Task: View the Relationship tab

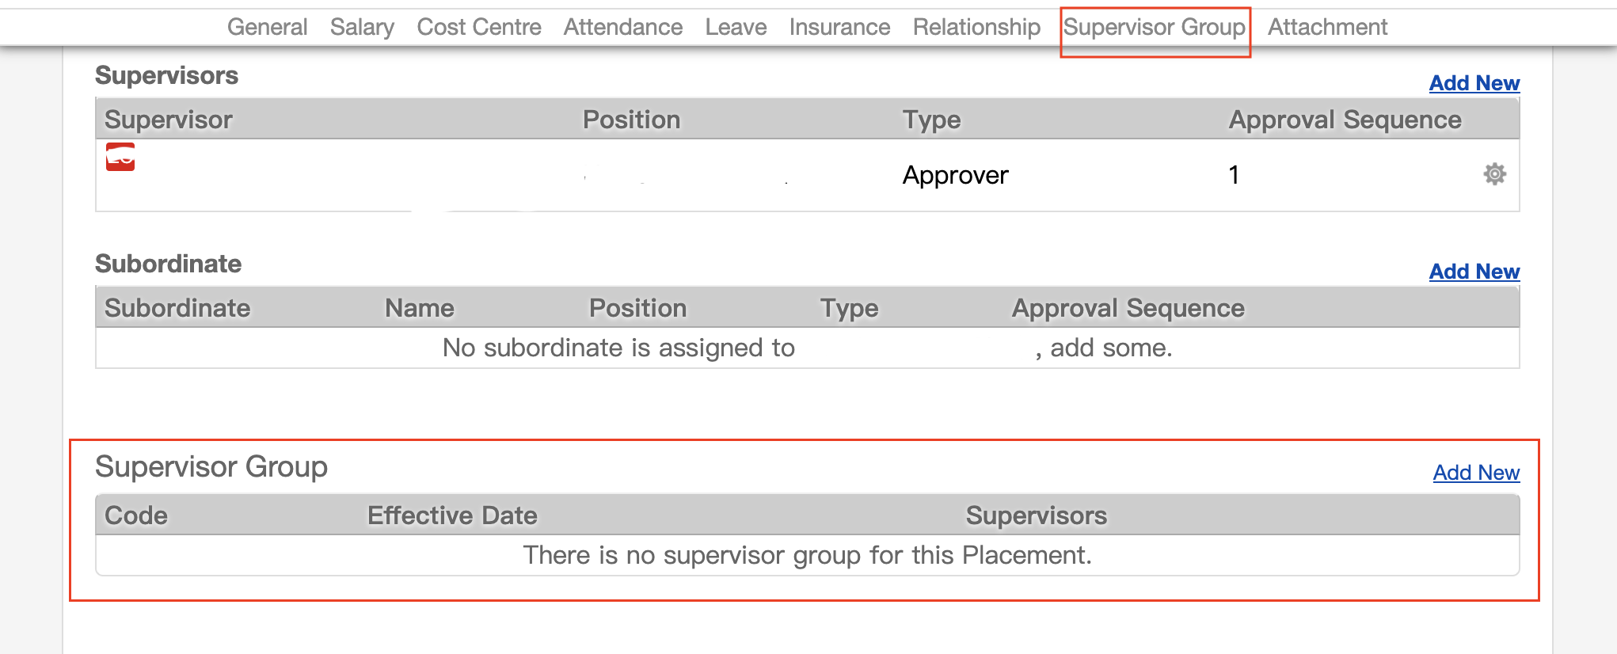Action: 976,27
